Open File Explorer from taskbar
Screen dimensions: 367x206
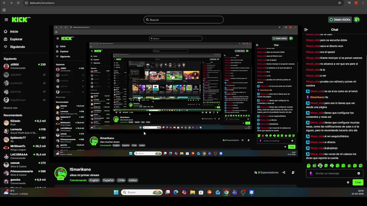tap(193, 192)
